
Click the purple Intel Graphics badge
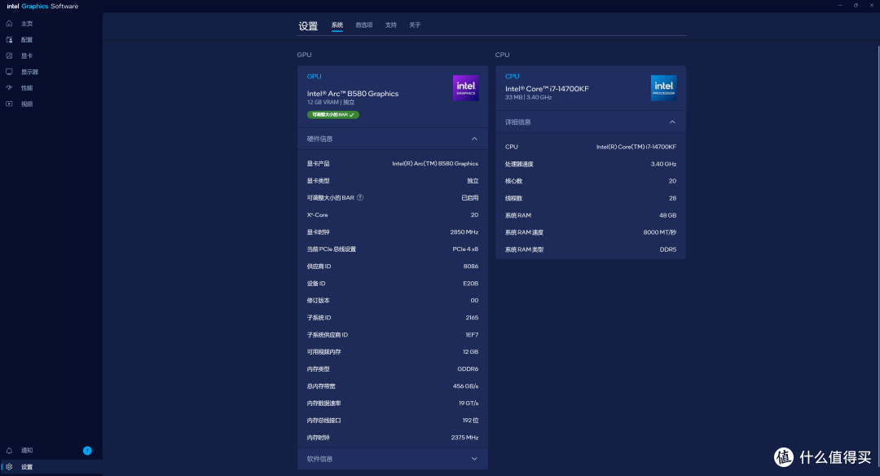(x=466, y=88)
